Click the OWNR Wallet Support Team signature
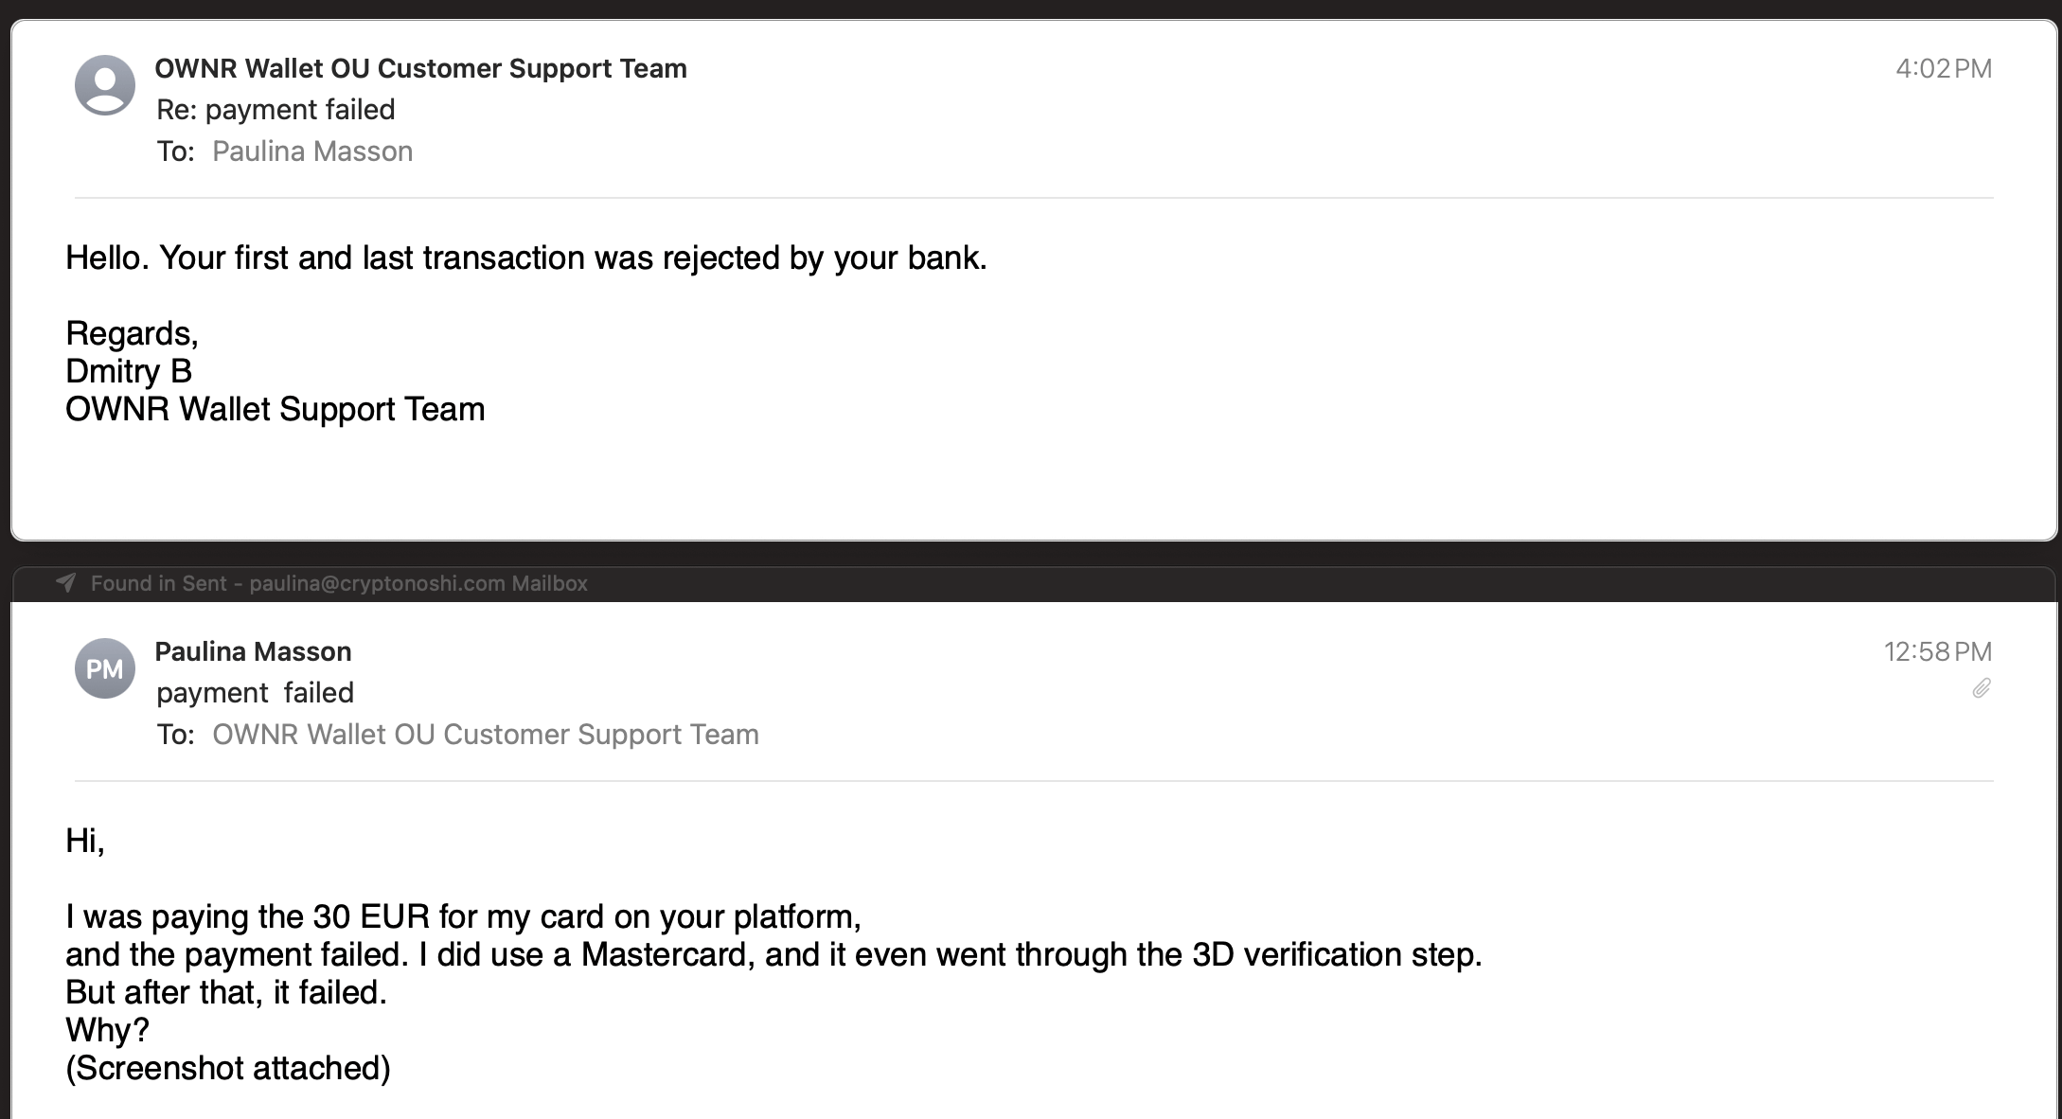2062x1119 pixels. (276, 409)
